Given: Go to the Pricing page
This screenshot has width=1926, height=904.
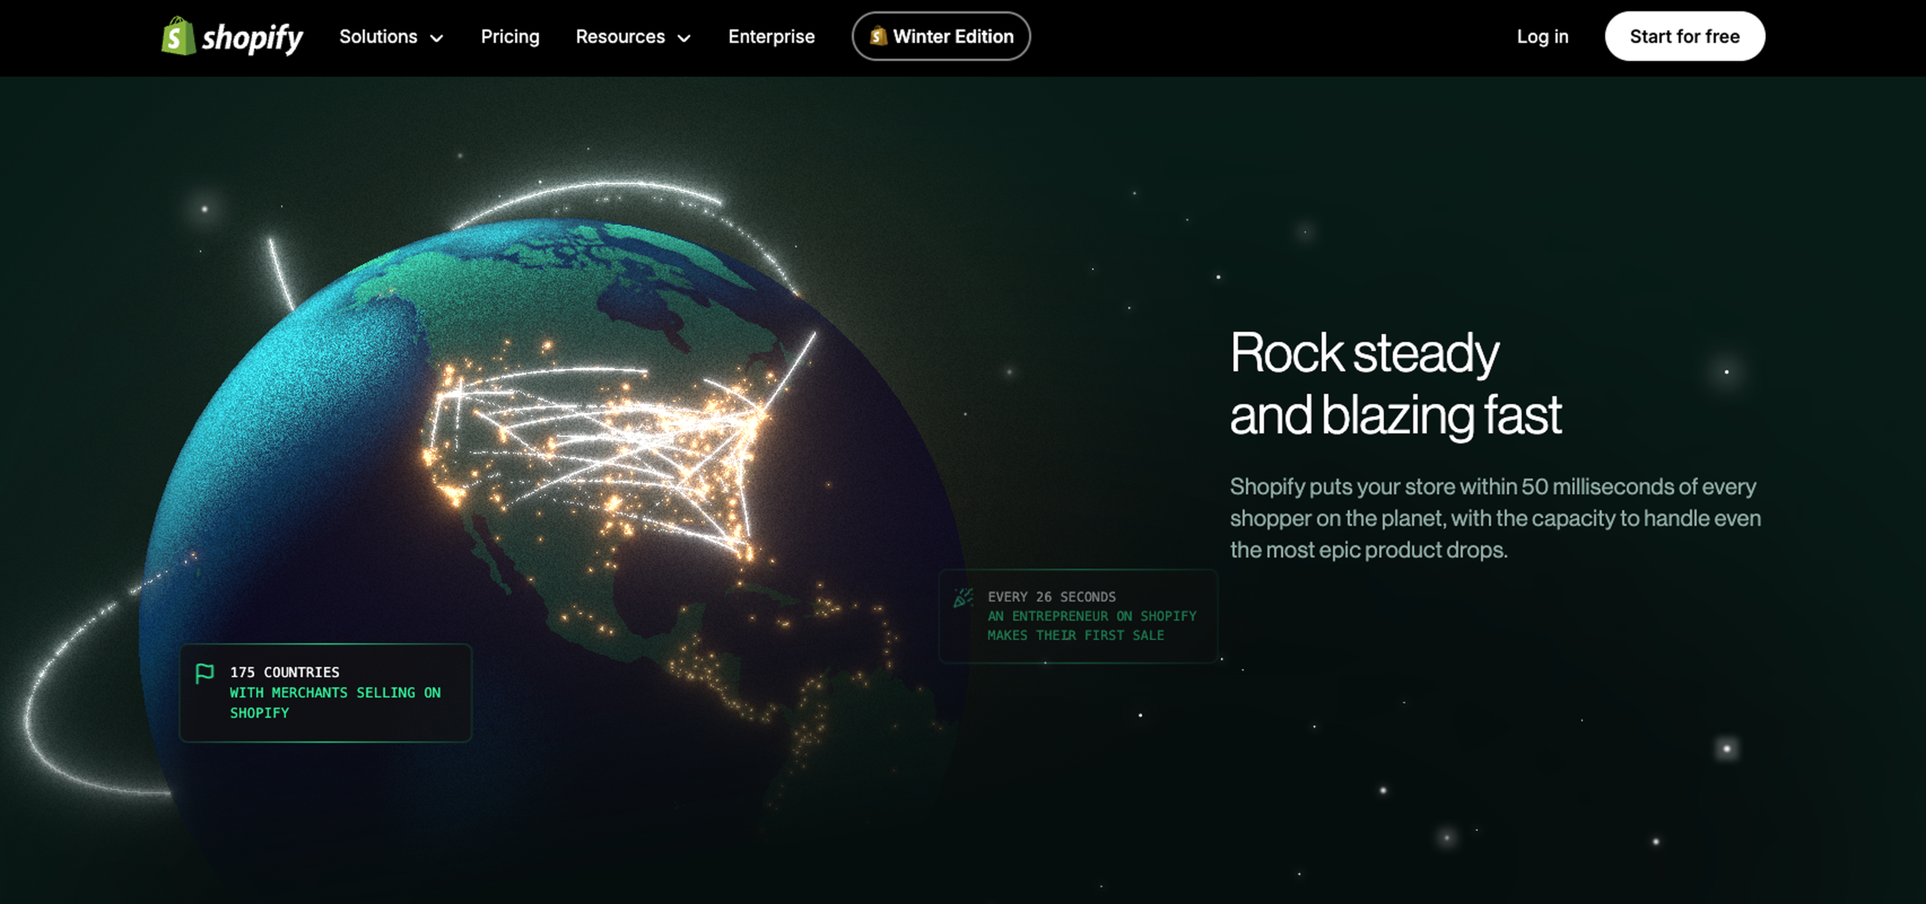Looking at the screenshot, I should click(510, 37).
